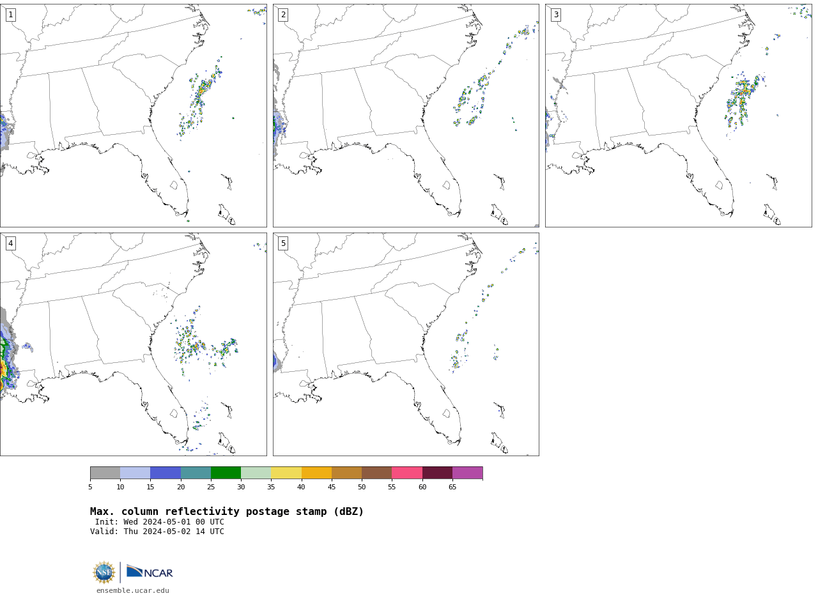This screenshot has width=818, height=598.
Task: Click the colorbar tick label 35
Action: [x=271, y=487]
